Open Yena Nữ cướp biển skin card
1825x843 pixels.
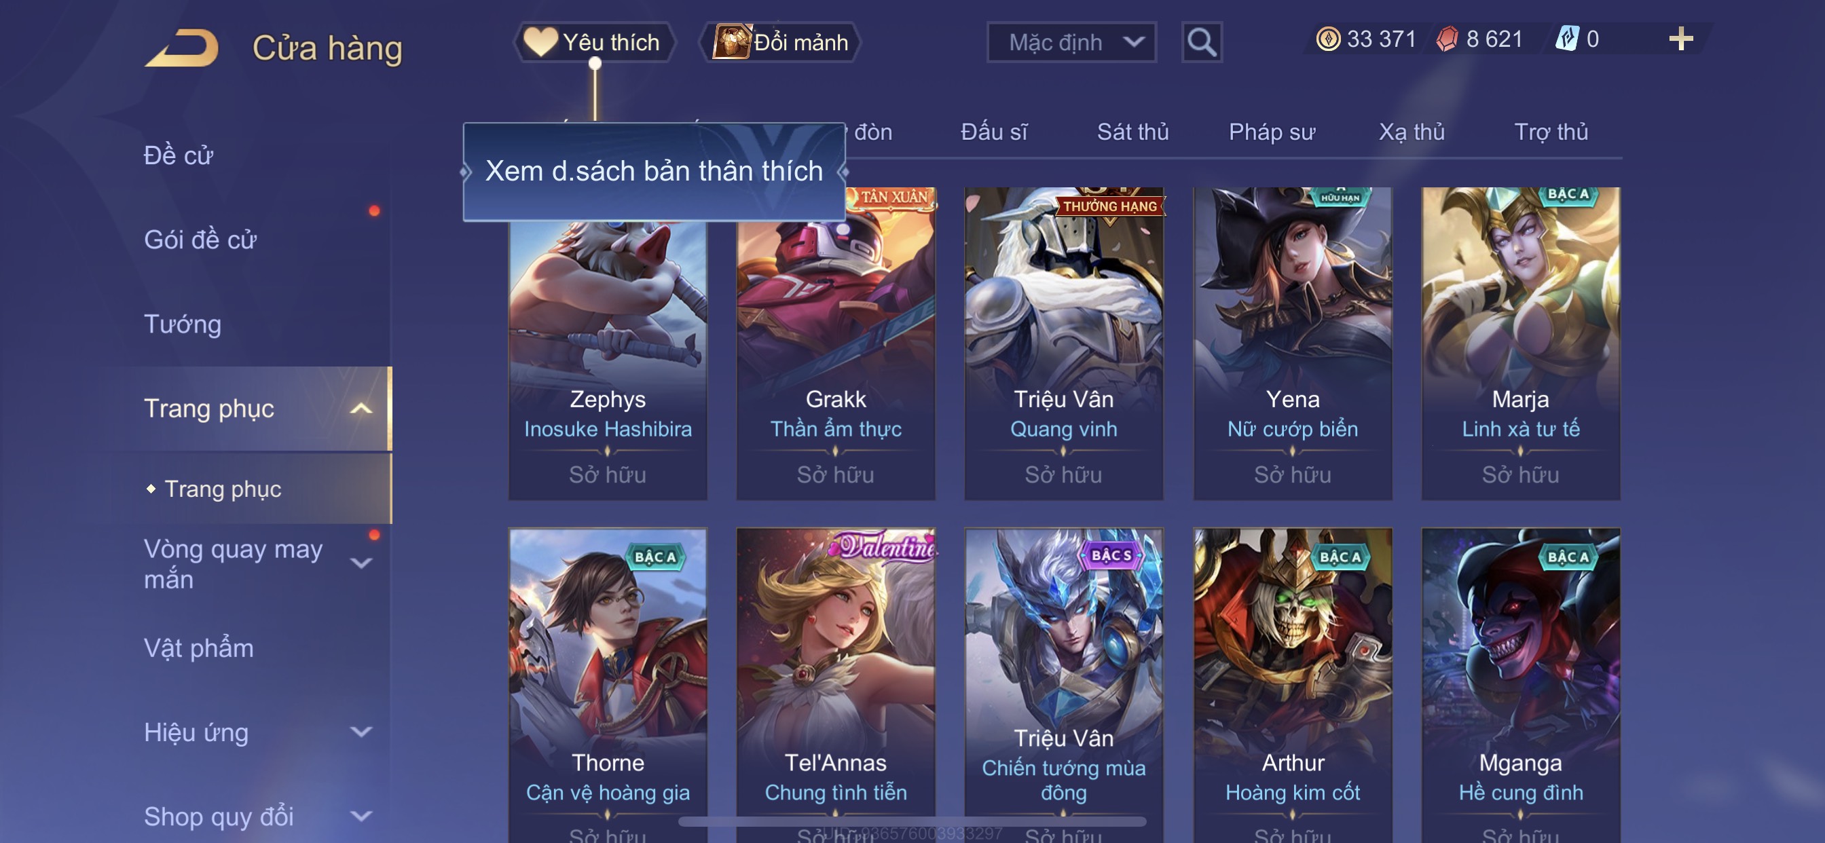(x=1292, y=343)
